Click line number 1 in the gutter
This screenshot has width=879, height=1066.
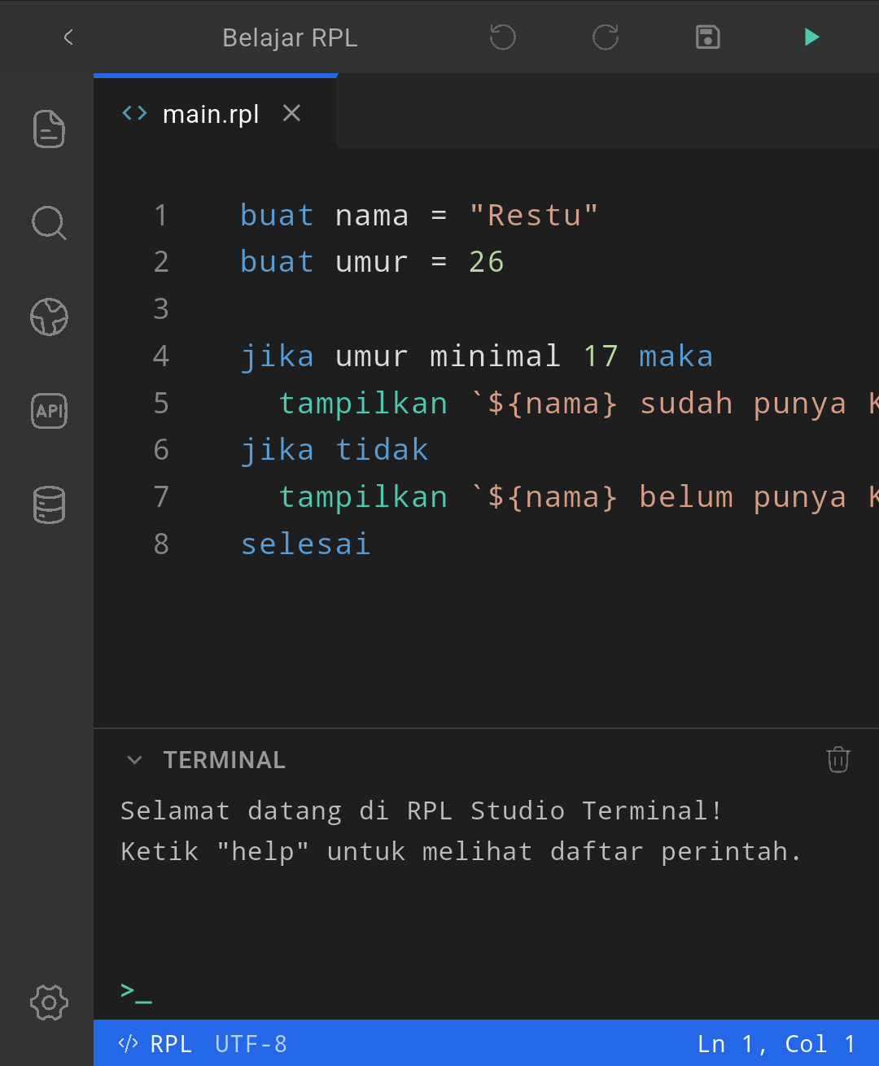point(161,215)
